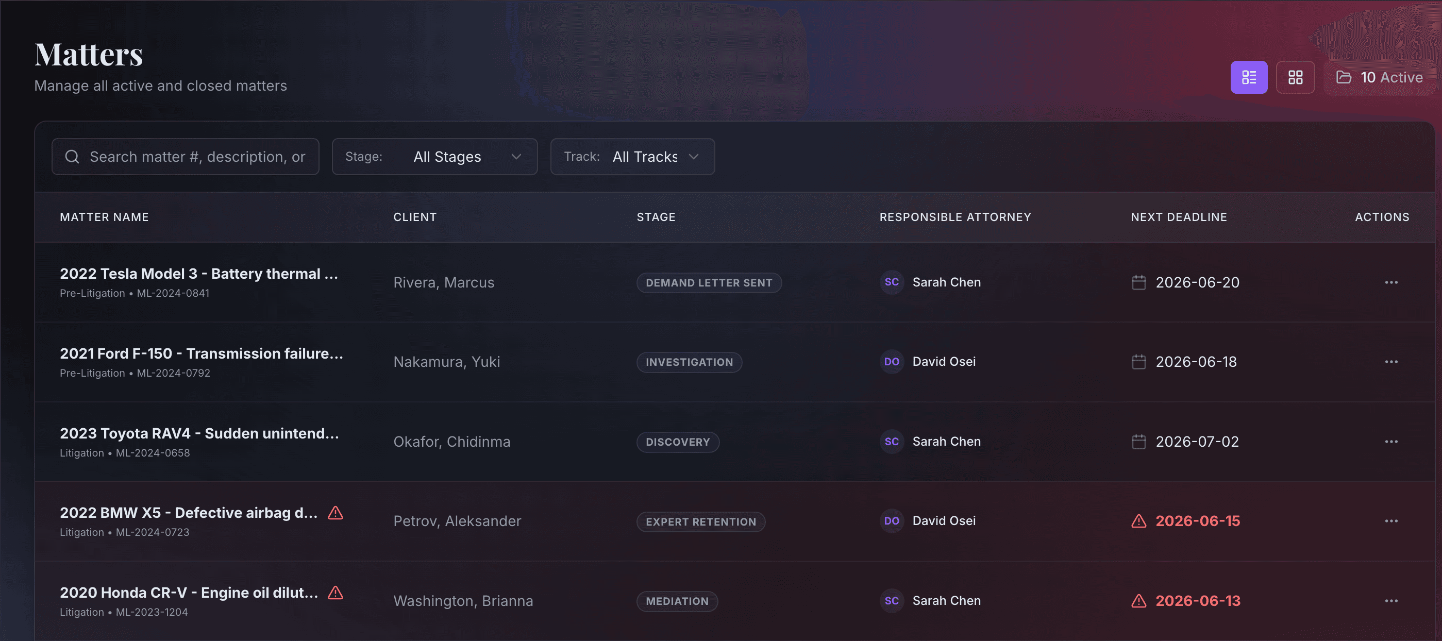This screenshot has width=1442, height=641.
Task: Sort by Stage column header
Action: tap(656, 217)
